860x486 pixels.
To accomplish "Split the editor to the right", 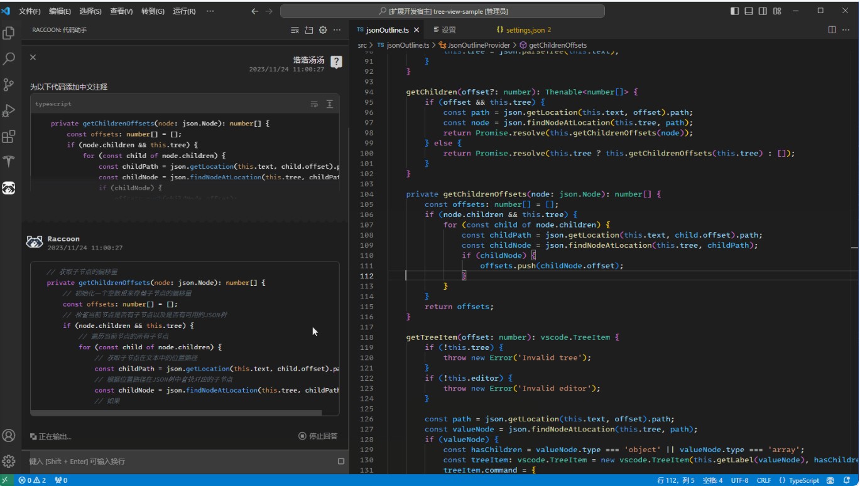I will [x=832, y=29].
